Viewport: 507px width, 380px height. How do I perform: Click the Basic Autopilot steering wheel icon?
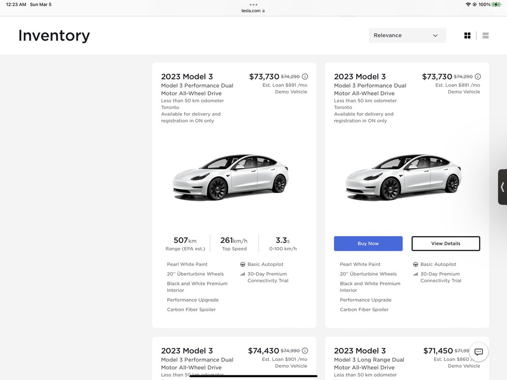[243, 264]
